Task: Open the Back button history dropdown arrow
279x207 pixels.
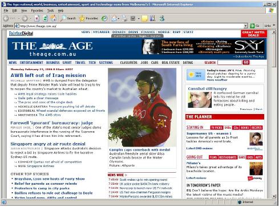Action: [x=19, y=18]
